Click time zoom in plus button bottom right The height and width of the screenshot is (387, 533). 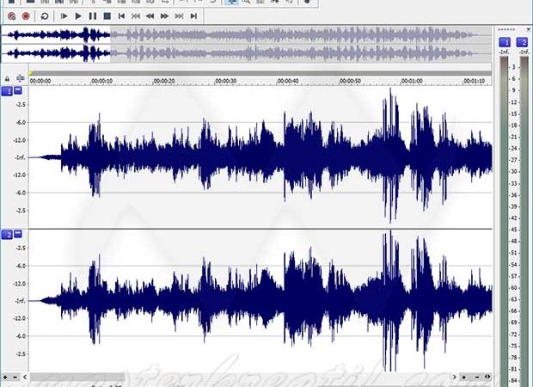pyautogui.click(x=463, y=377)
